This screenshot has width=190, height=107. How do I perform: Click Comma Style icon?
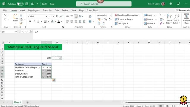(x=110, y=19)
